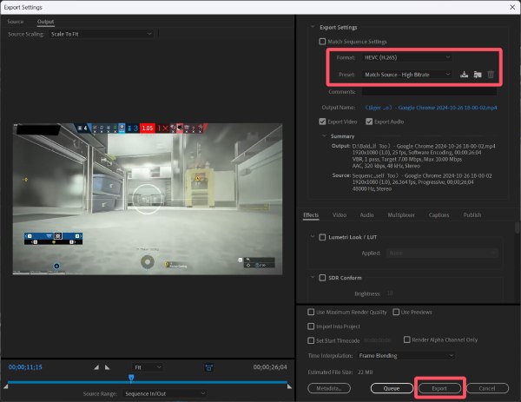Switch to the Output tab
This screenshot has height=402, width=521.
click(45, 22)
